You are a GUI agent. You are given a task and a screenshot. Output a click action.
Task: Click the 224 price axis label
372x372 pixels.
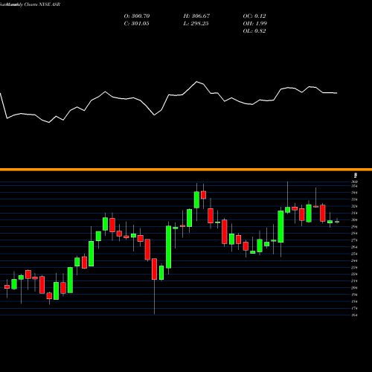354,275
